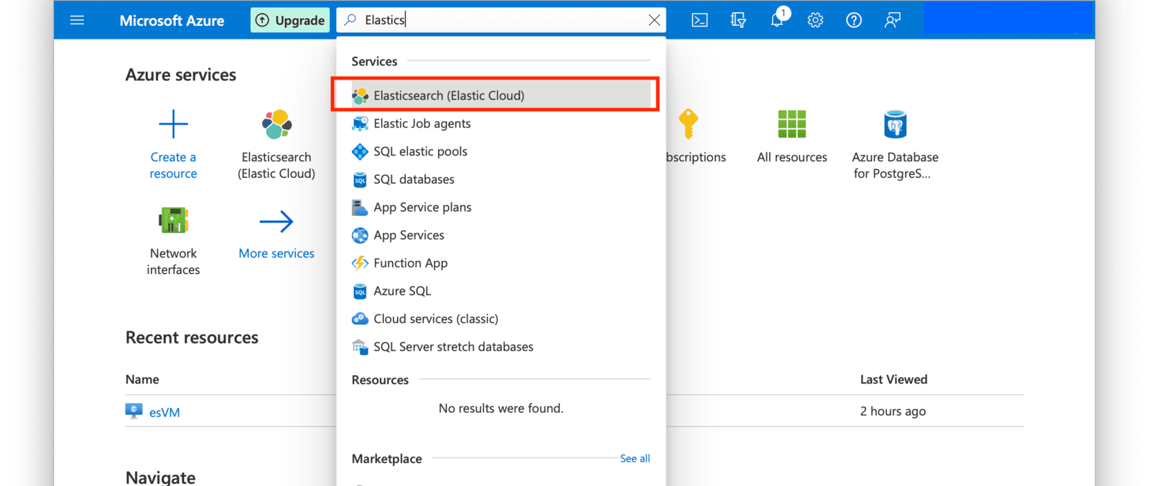1149x486 pixels.
Task: Click the Function App lightning icon
Action: click(x=360, y=263)
